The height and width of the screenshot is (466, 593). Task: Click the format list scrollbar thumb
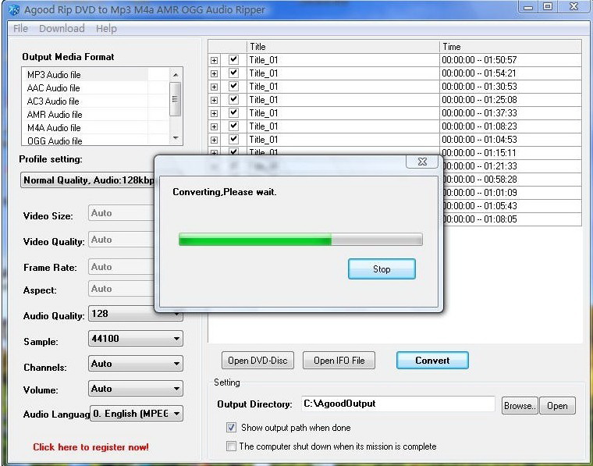(x=175, y=99)
